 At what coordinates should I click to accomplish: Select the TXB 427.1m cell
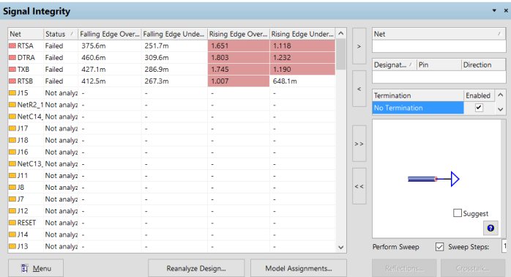click(110, 70)
